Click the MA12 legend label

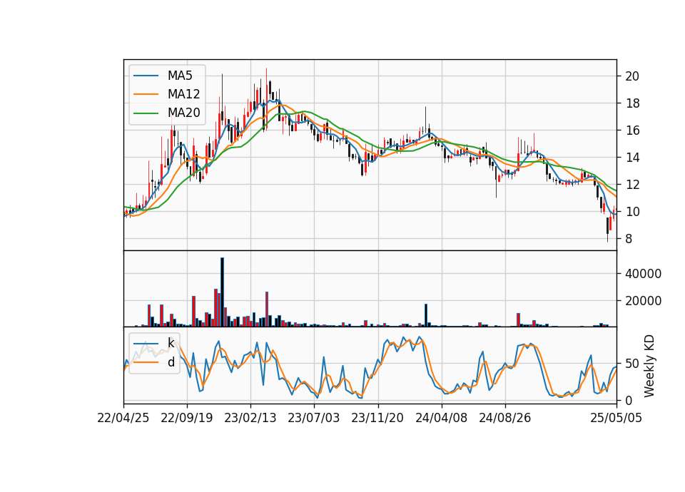183,94
